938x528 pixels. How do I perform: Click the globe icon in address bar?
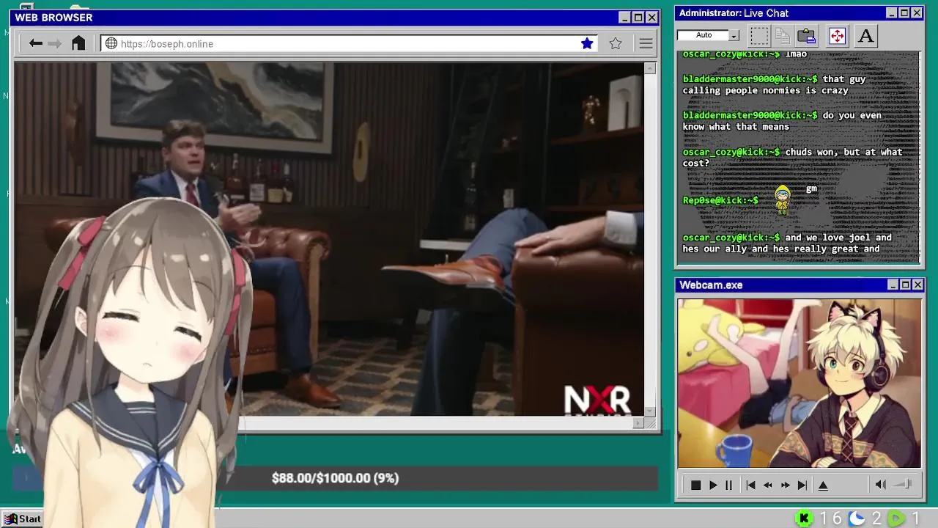(x=111, y=43)
